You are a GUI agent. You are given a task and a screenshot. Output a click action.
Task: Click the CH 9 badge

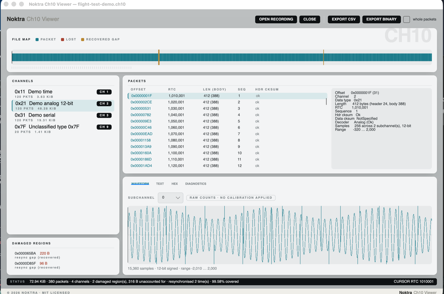pos(104,127)
